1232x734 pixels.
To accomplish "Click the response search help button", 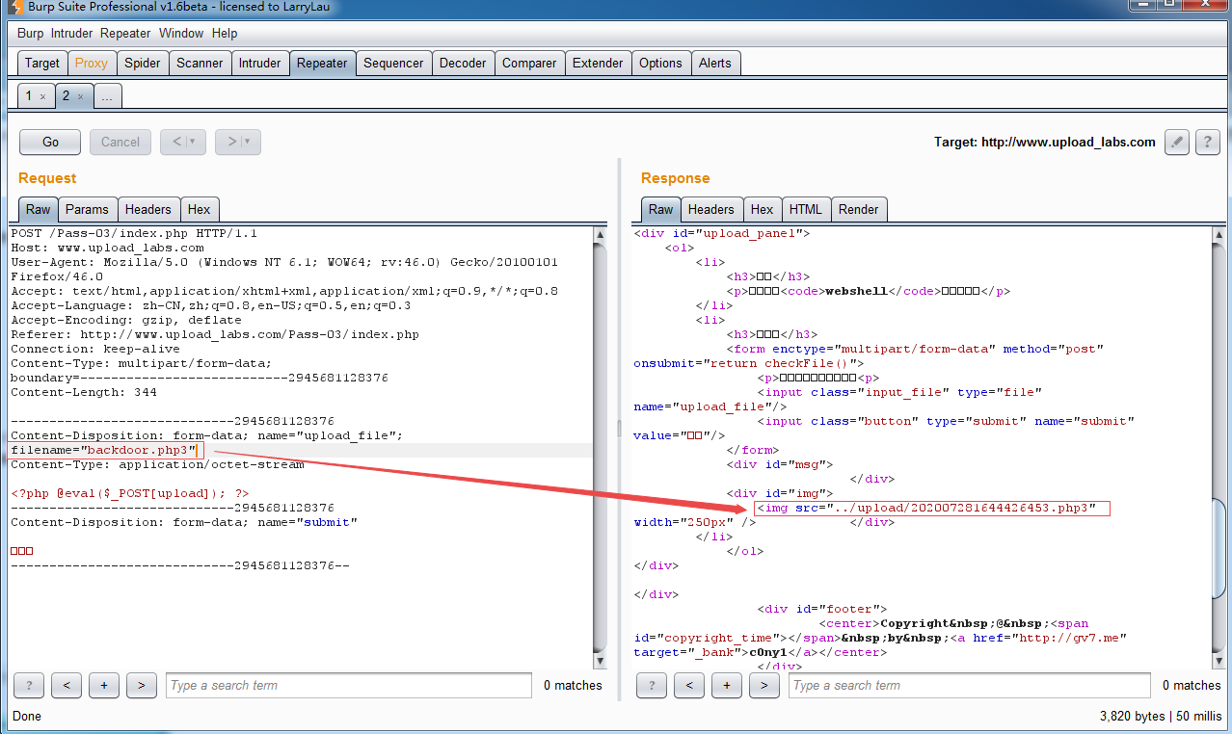I will coord(652,685).
